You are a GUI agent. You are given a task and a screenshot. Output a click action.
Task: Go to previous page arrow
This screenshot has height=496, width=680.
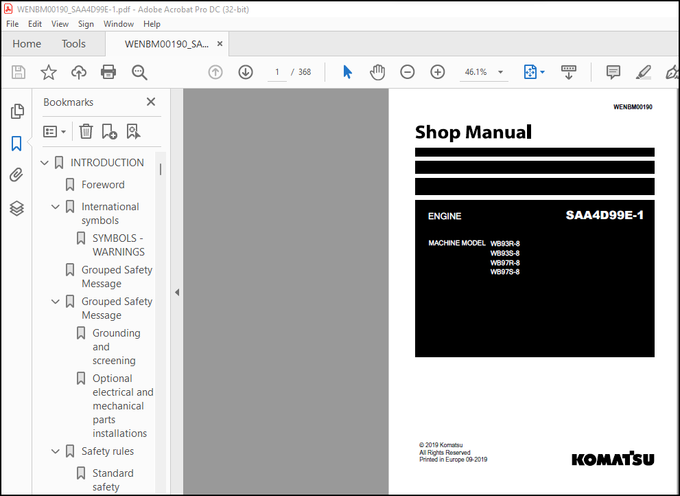click(x=215, y=72)
